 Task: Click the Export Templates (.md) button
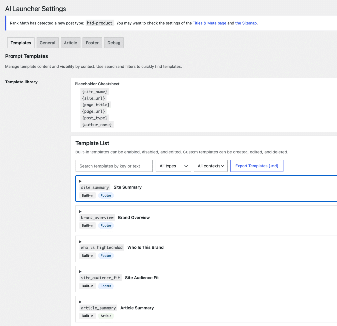(257, 166)
